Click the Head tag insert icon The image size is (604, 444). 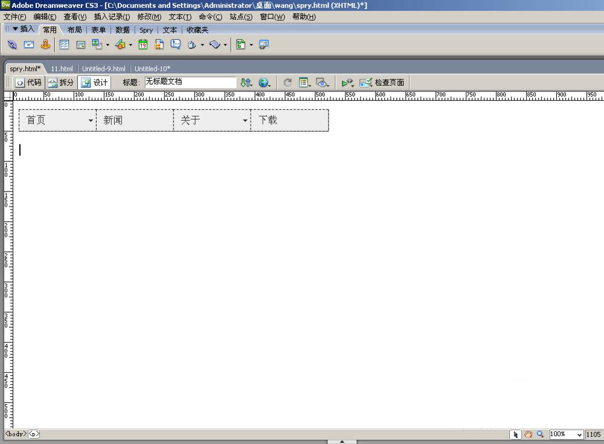coord(192,45)
